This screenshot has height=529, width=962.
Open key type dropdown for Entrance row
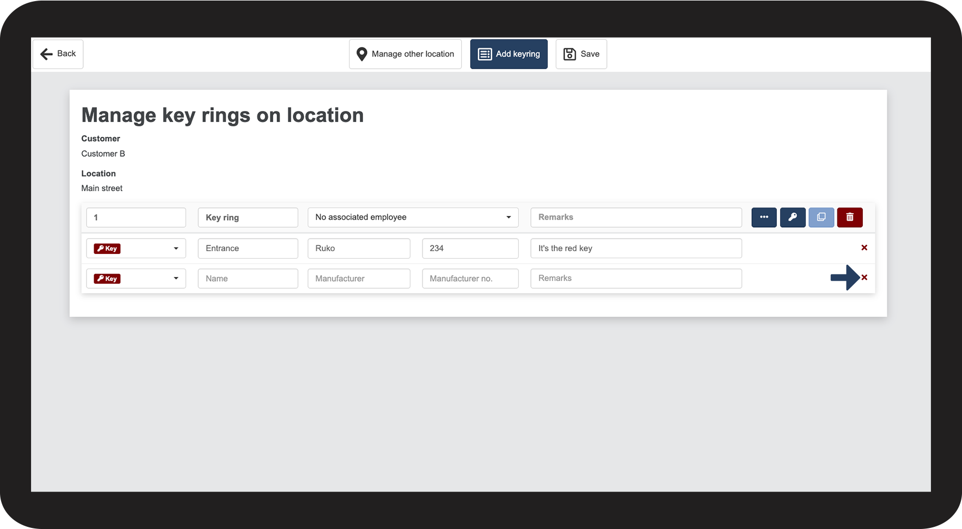136,248
